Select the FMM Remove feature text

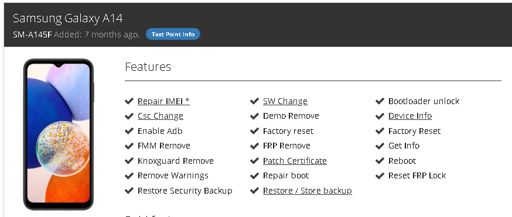pyautogui.click(x=164, y=146)
